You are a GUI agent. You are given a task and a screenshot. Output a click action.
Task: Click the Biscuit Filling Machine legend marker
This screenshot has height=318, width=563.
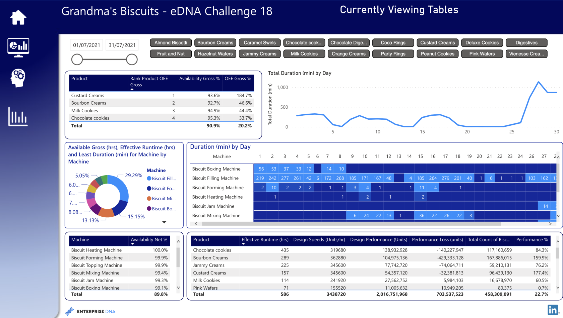pos(149,179)
